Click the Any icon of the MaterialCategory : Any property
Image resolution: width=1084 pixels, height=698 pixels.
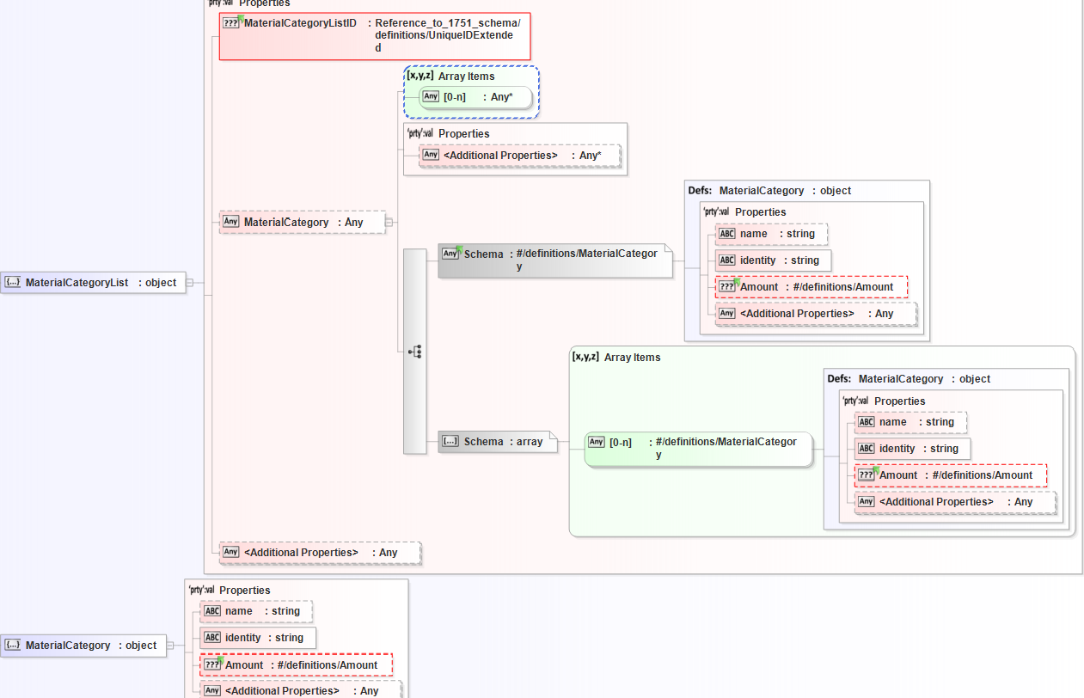click(x=230, y=222)
